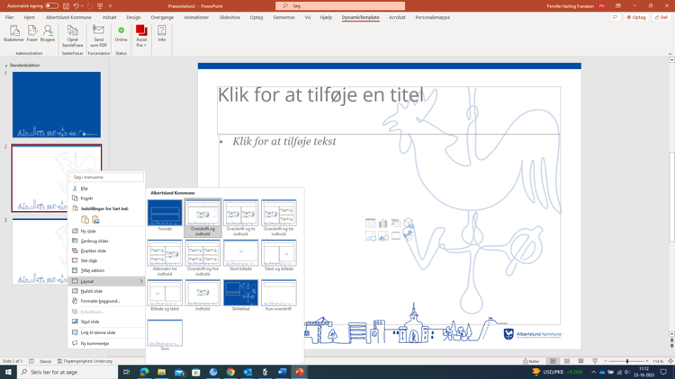Open comments pane icon at top right
The height and width of the screenshot is (379, 675).
616,17
